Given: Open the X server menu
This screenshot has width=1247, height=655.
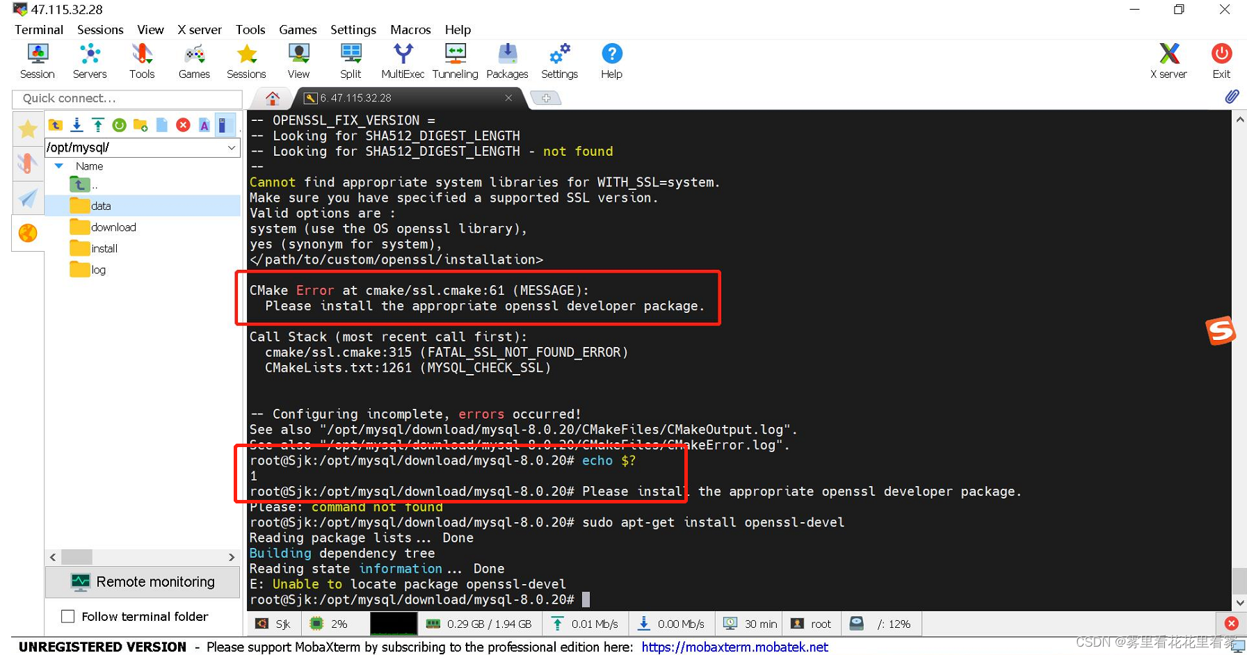Looking at the screenshot, I should point(200,30).
